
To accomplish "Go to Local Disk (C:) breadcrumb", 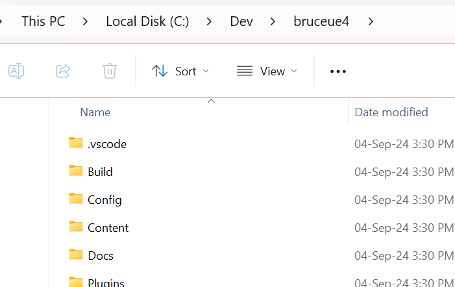I will pos(147,21).
